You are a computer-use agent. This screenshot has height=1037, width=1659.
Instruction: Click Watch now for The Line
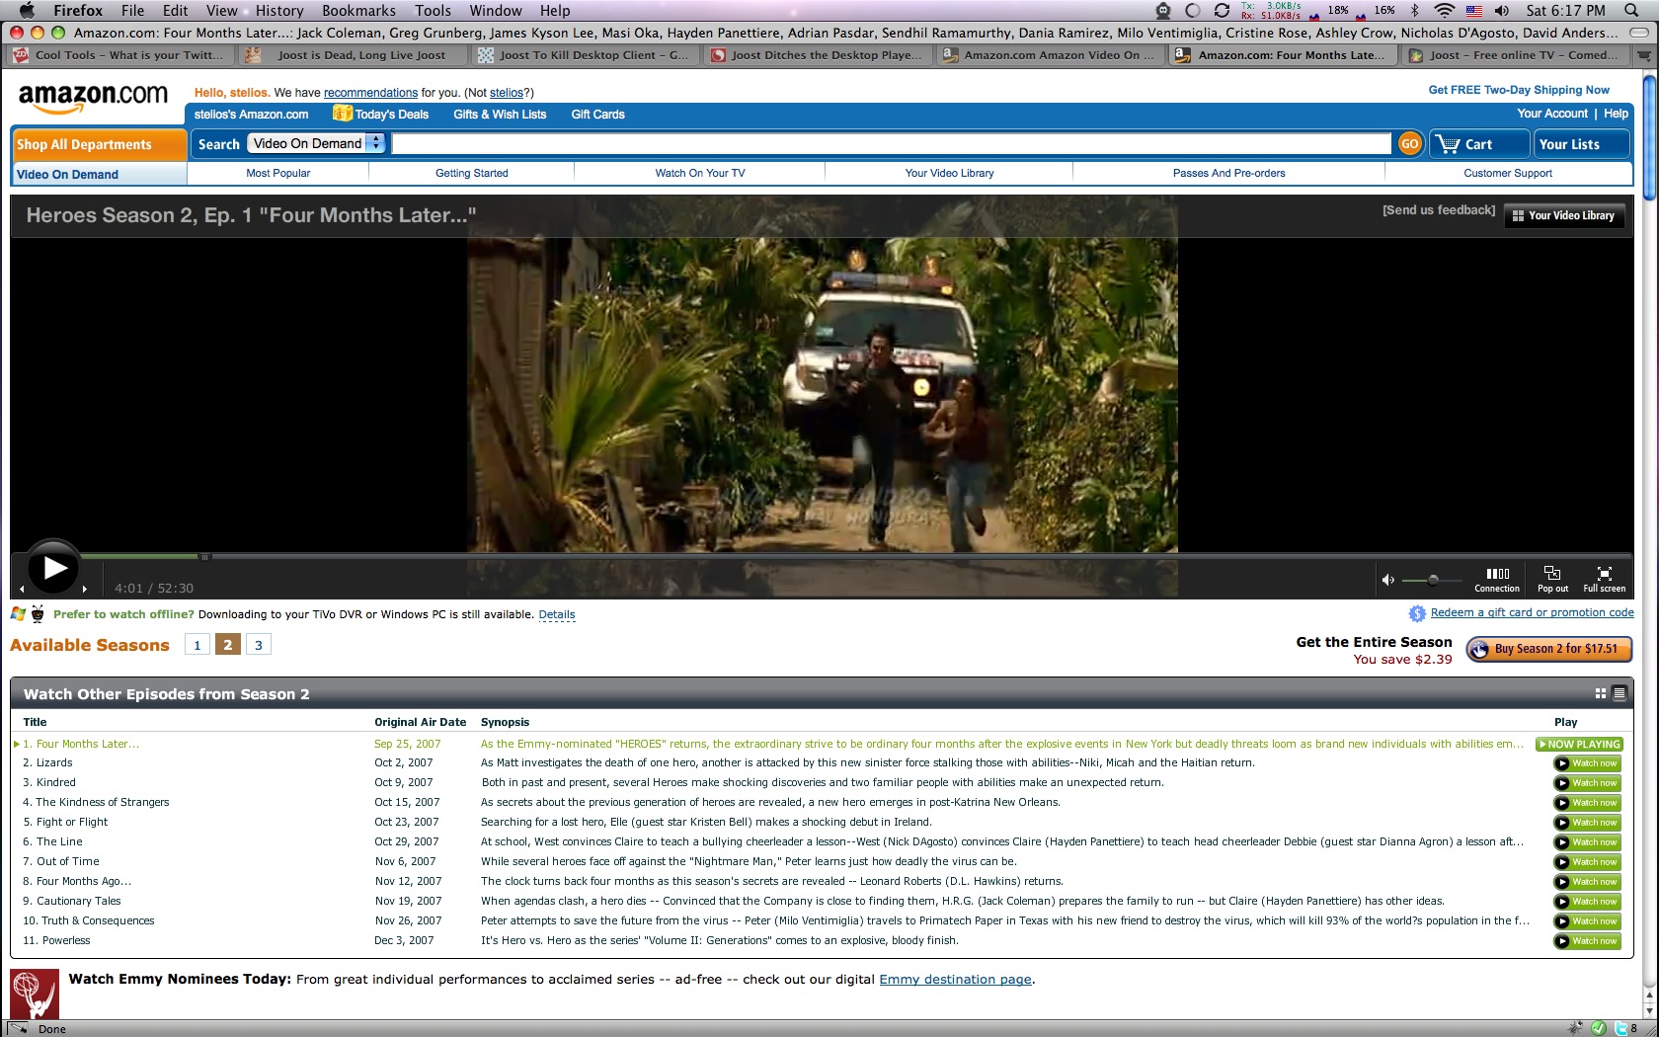pos(1587,842)
